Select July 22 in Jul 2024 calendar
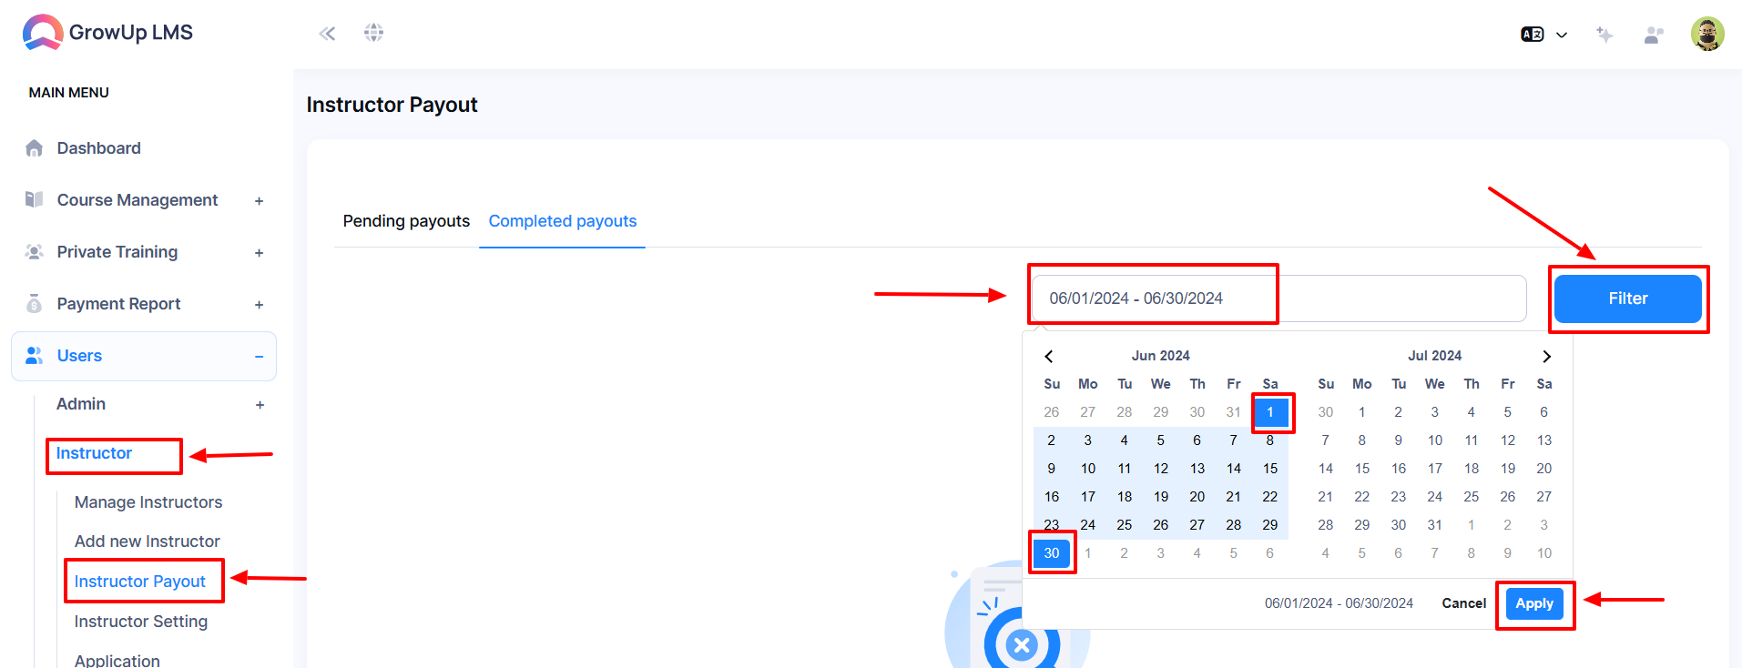The width and height of the screenshot is (1742, 668). (x=1362, y=497)
